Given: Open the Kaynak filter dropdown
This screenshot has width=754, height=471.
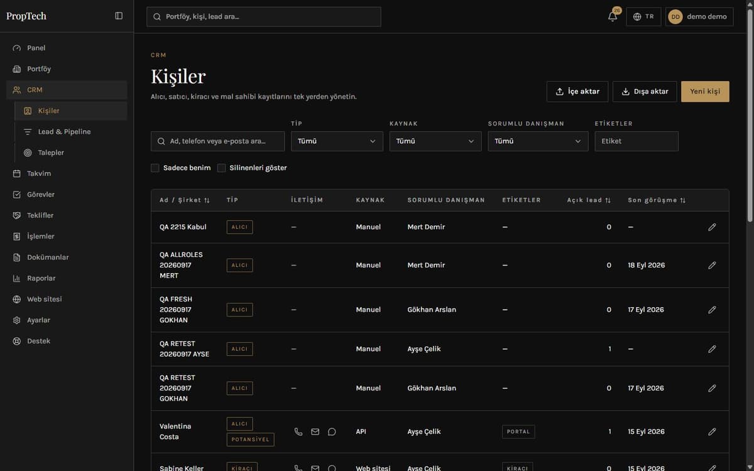Looking at the screenshot, I should click(x=435, y=141).
